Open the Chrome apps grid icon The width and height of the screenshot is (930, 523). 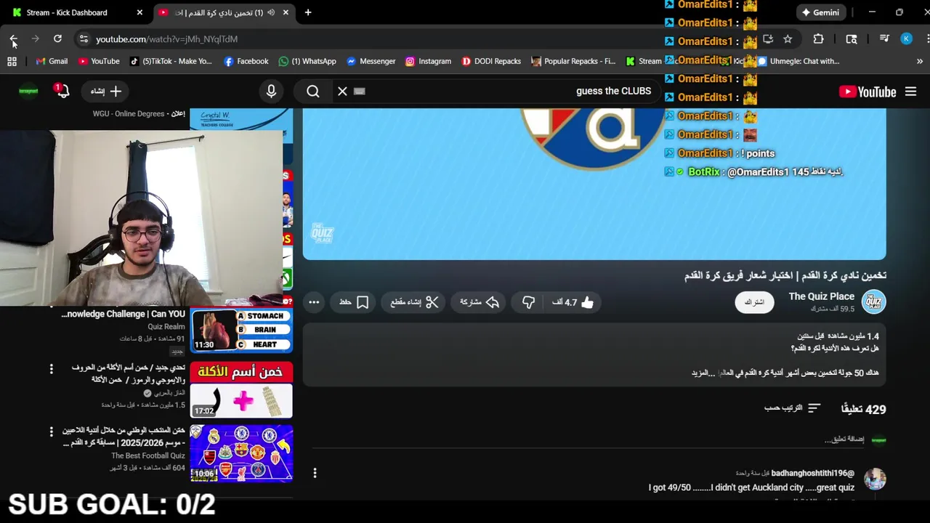point(12,62)
